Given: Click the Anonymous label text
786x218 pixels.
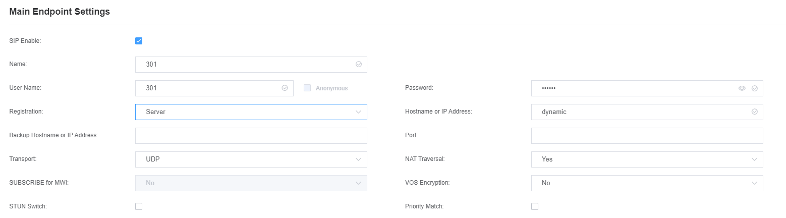Looking at the screenshot, I should pyautogui.click(x=332, y=88).
